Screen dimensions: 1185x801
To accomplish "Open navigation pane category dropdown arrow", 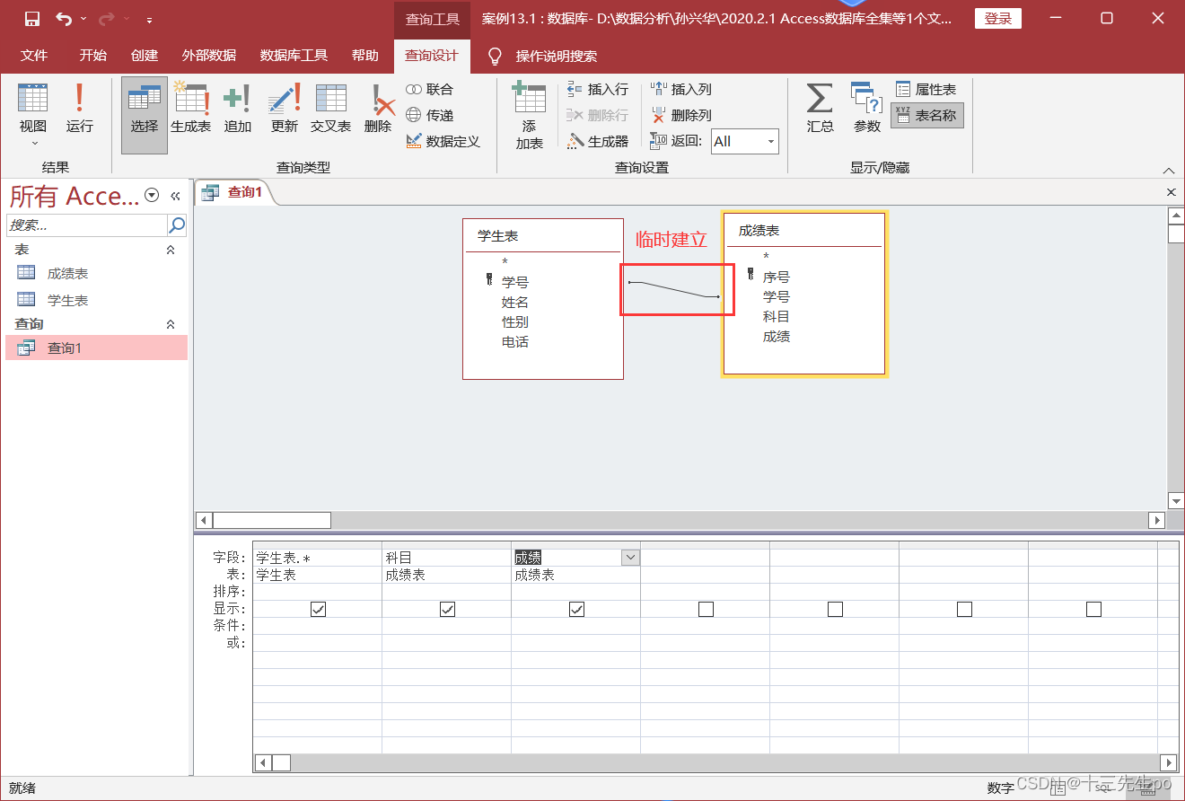I will pos(152,195).
